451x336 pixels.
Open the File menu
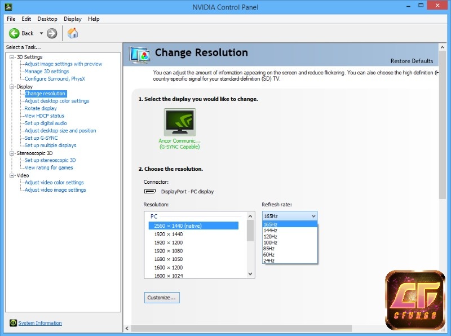[11, 19]
